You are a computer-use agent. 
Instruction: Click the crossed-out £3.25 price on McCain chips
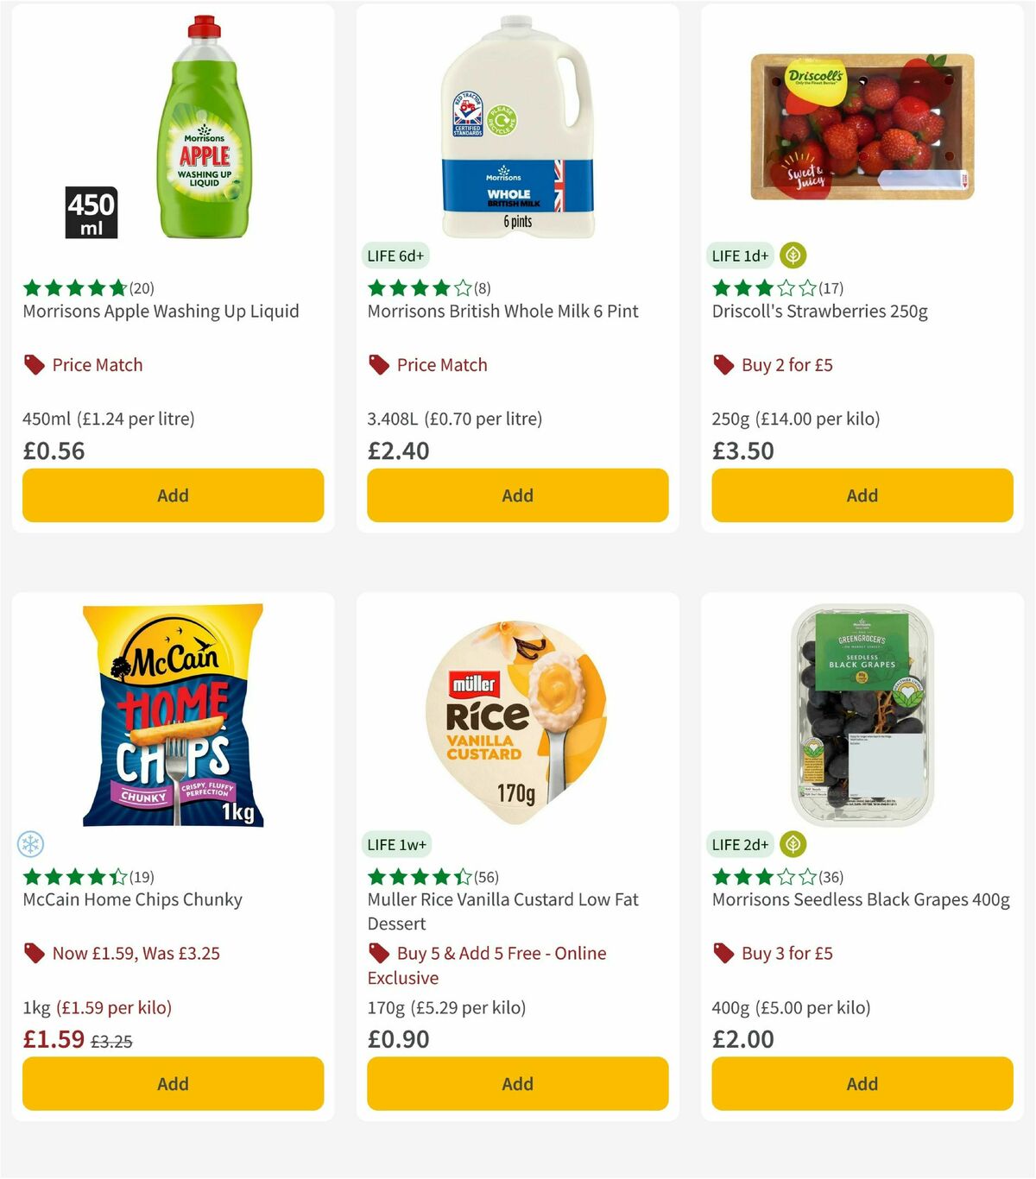[x=113, y=1041]
